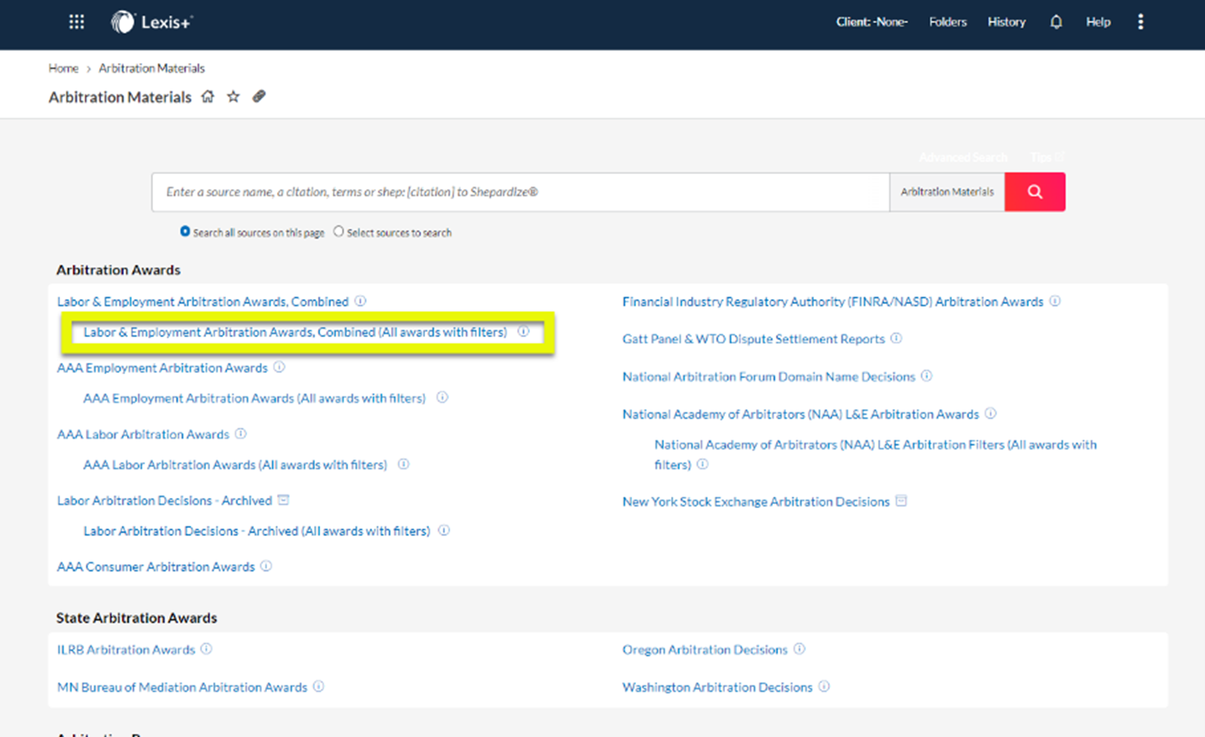
Task: Open MN Bureau of Mediation Arbitration Awards
Action: (182, 687)
